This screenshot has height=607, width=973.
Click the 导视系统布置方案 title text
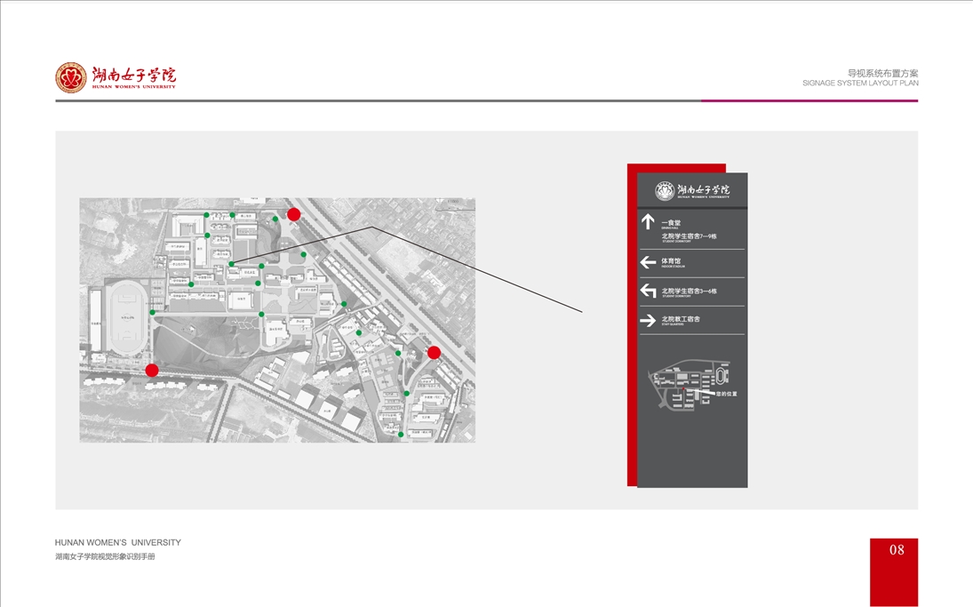click(x=882, y=73)
